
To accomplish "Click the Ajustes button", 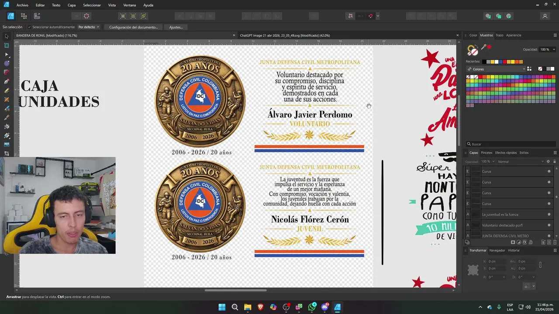I will point(176,27).
